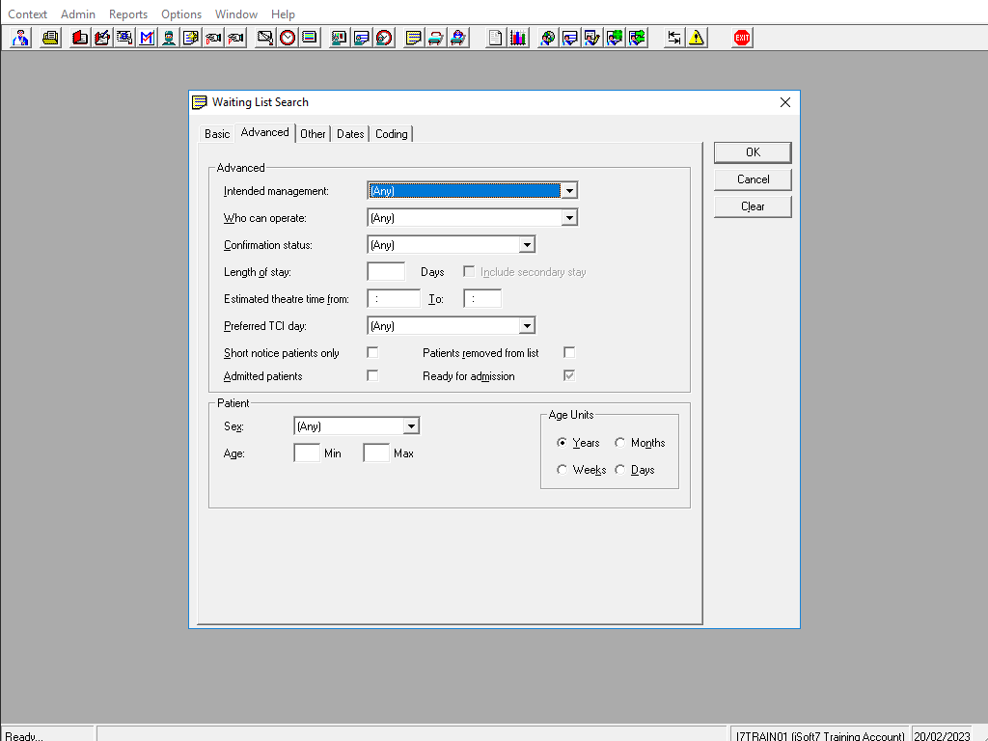988x741 pixels.
Task: Click the theatre time To field
Action: point(482,299)
